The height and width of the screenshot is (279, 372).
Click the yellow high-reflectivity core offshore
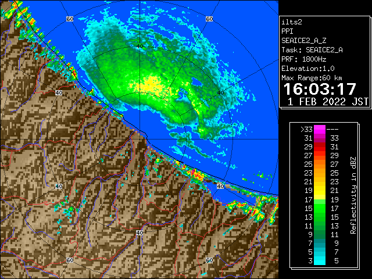tap(151, 85)
